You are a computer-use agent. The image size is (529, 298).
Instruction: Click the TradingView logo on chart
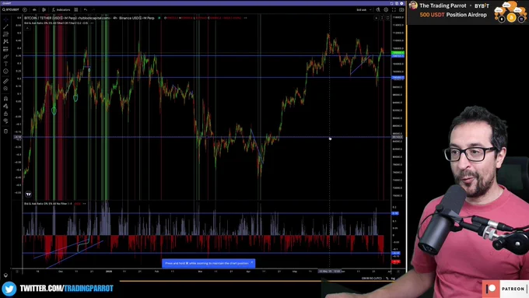point(29,194)
